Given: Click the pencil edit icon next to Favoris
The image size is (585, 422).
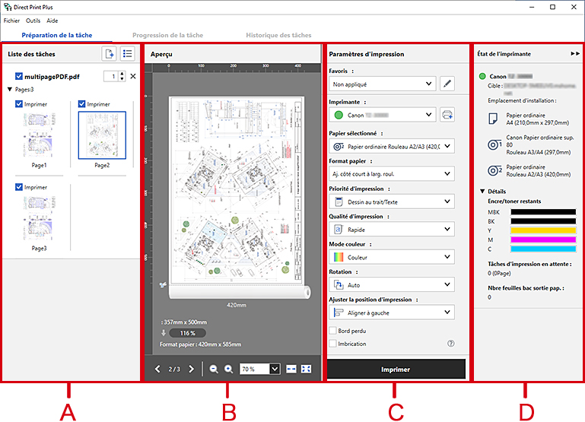Looking at the screenshot, I should click(447, 84).
